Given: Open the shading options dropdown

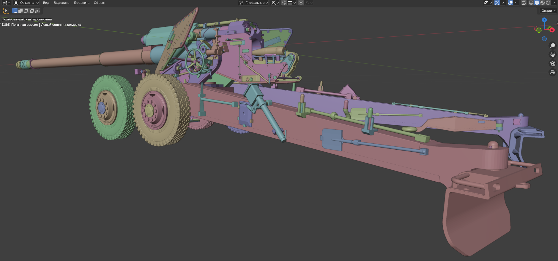Looking at the screenshot, I should (554, 3).
